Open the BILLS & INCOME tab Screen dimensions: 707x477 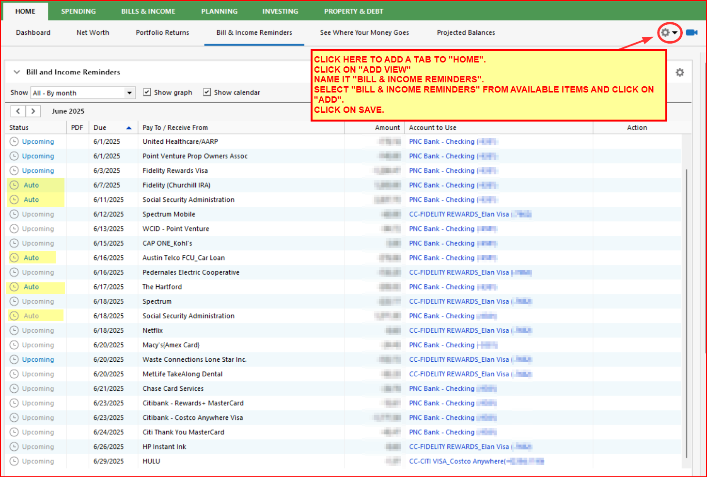(x=148, y=11)
